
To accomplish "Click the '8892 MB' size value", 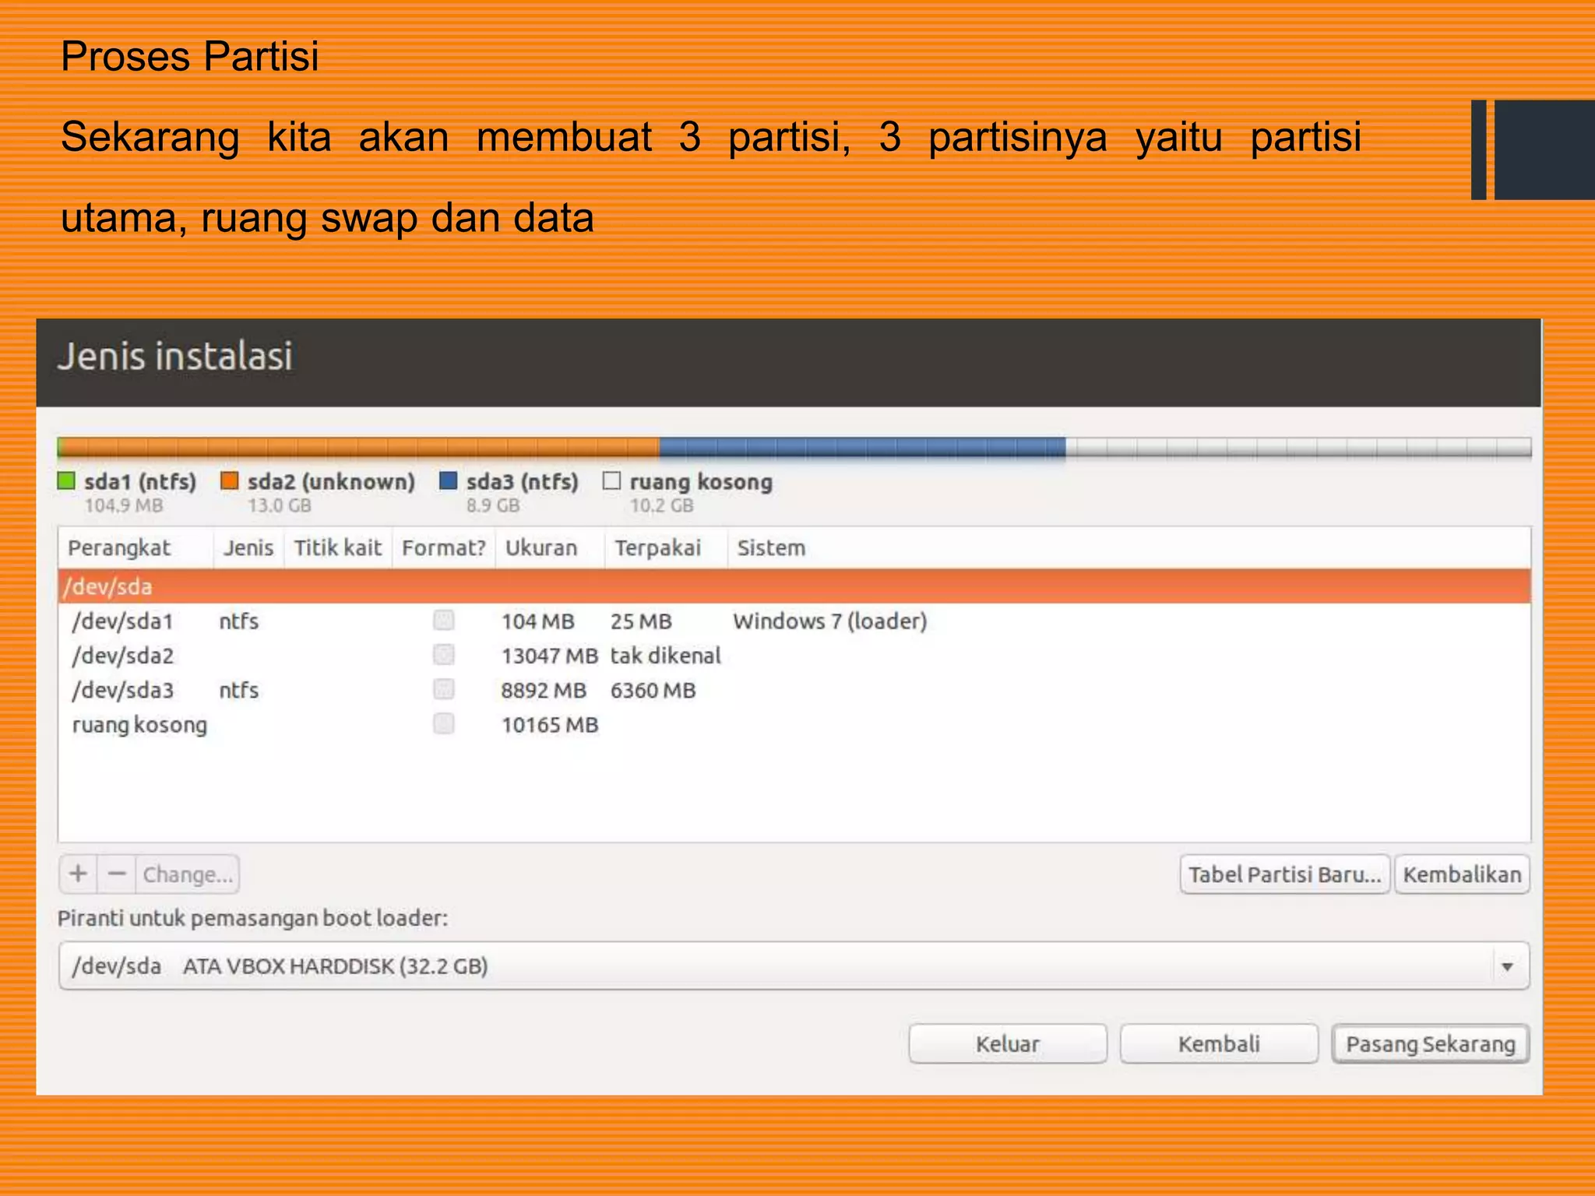I will (x=544, y=690).
